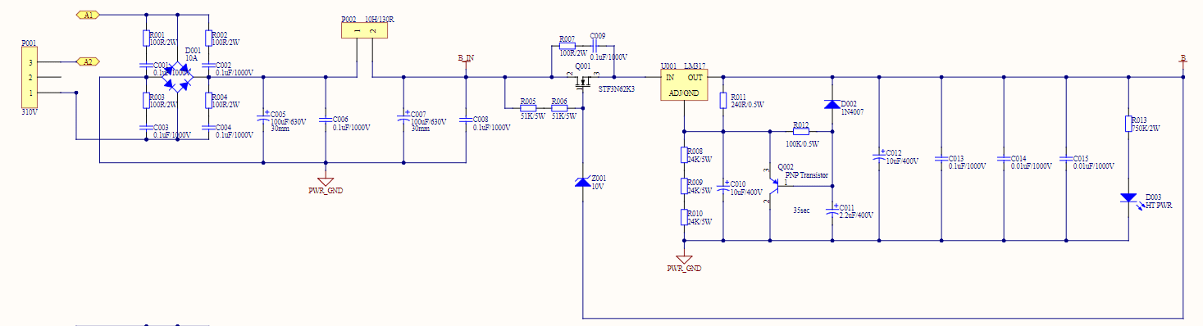Viewport: 1203px width, 326px height.
Task: Click the IN pin label on U001
Action: coord(670,77)
